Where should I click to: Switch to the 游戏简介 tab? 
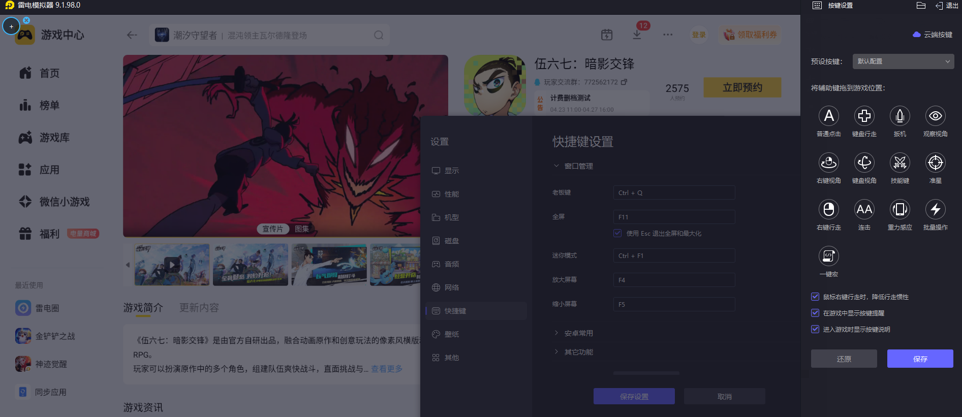pyautogui.click(x=143, y=308)
